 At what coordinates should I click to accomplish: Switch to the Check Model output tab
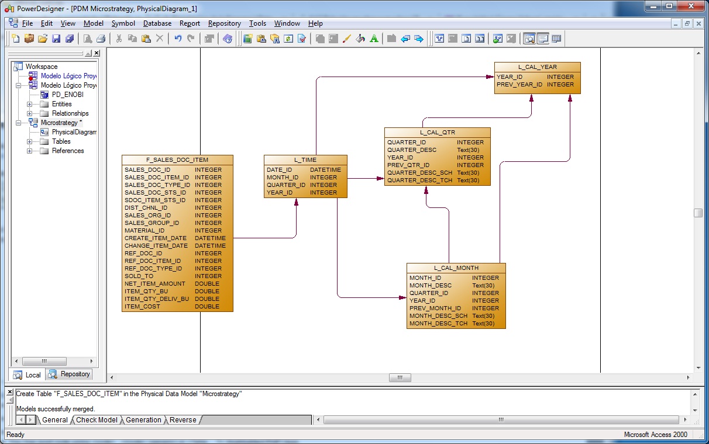pos(97,419)
